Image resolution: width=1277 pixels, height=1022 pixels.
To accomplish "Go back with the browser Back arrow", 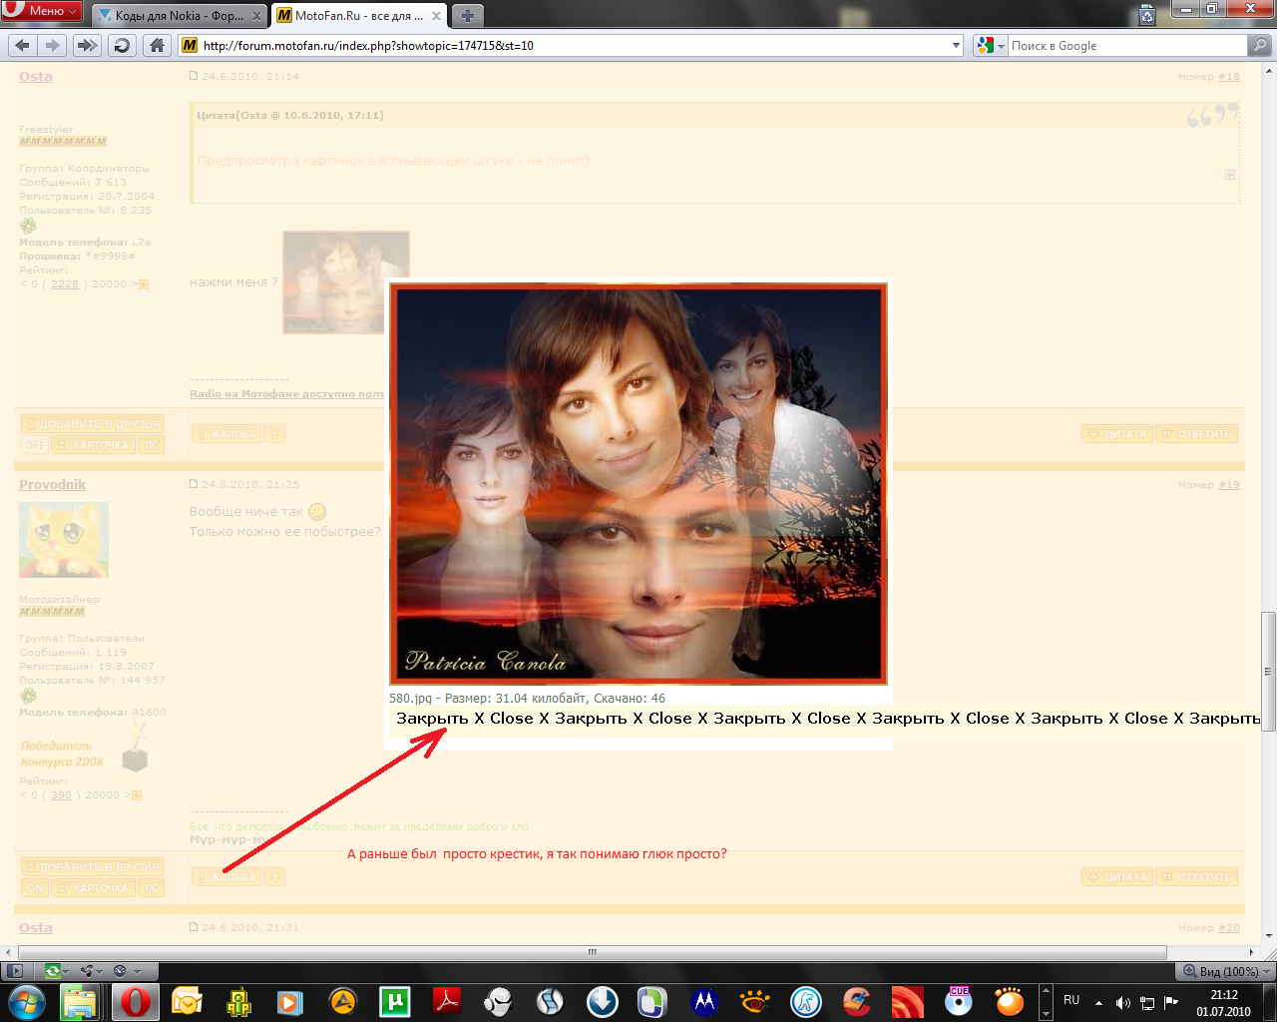I will (23, 45).
